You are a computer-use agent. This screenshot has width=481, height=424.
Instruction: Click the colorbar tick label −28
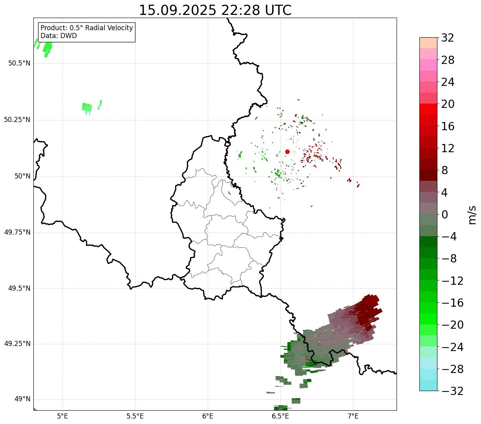tap(452, 369)
